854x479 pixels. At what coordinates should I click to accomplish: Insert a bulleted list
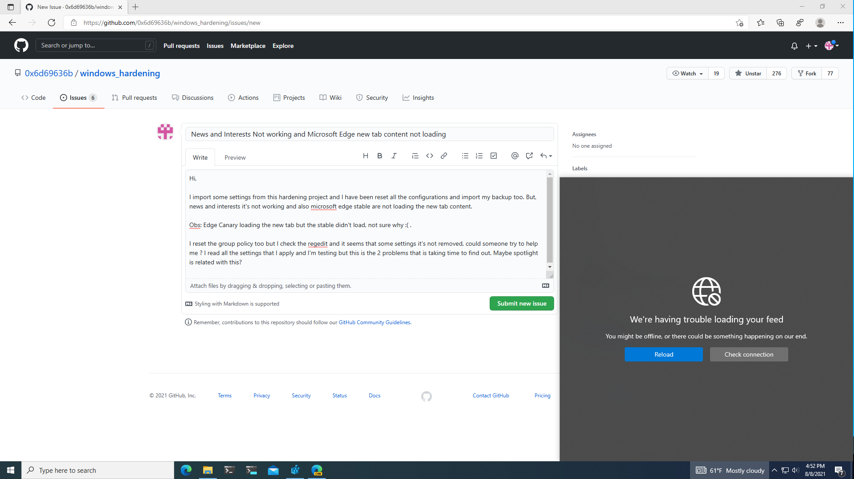point(465,156)
